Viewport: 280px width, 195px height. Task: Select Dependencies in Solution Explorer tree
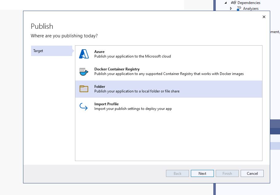pos(249,3)
